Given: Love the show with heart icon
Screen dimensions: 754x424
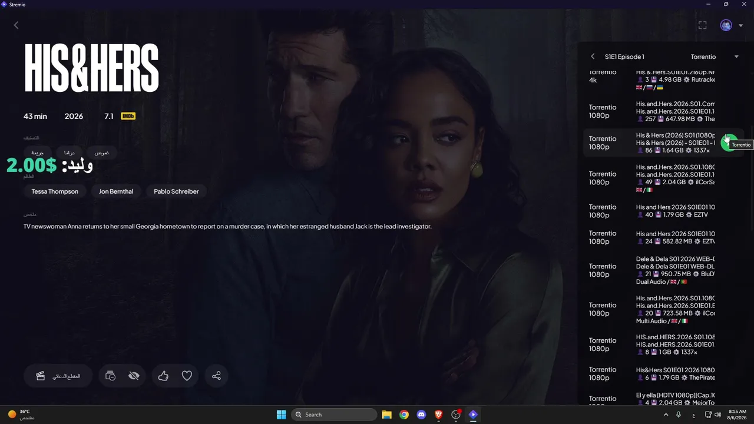Looking at the screenshot, I should point(187,376).
